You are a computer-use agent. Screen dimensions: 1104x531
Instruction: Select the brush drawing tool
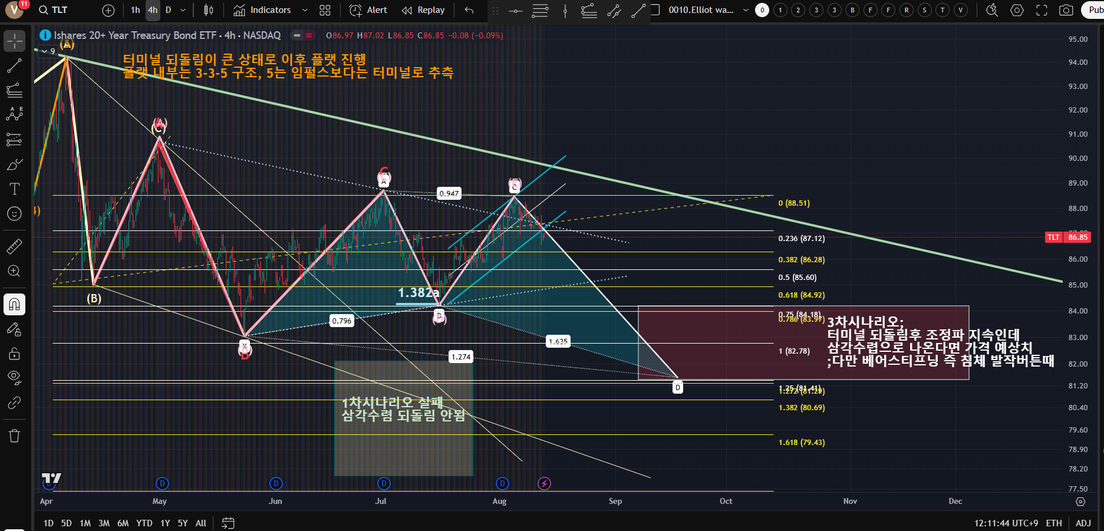[x=14, y=164]
